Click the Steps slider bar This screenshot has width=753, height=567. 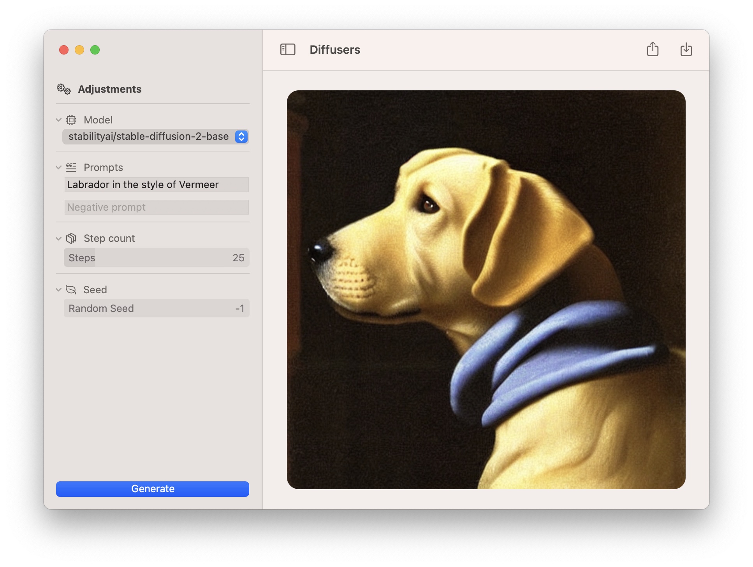tap(156, 258)
